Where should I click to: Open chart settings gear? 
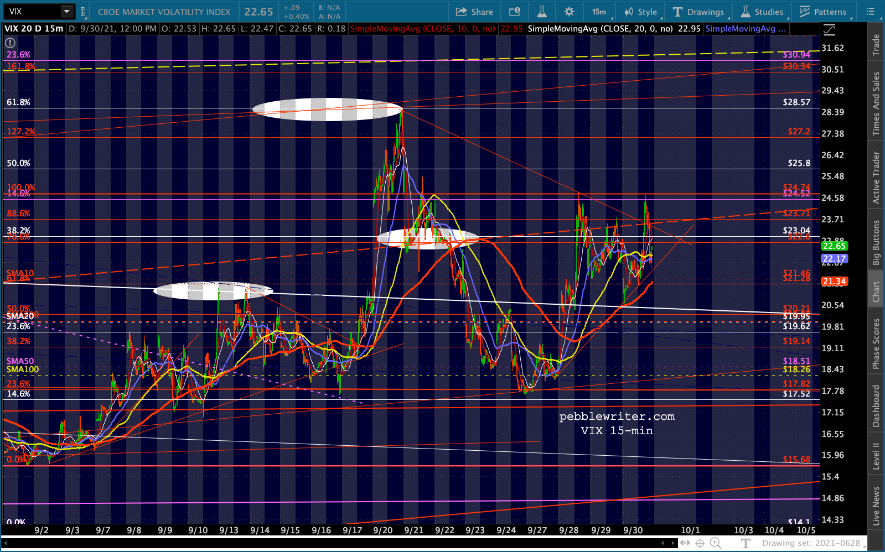pyautogui.click(x=569, y=12)
